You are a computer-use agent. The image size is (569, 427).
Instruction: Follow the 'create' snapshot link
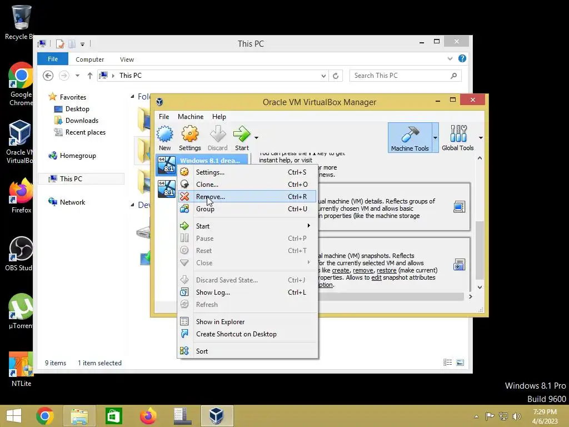341,271
